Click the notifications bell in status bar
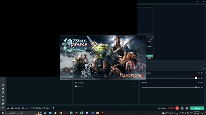The height and width of the screenshot is (115, 206). [x=53, y=108]
